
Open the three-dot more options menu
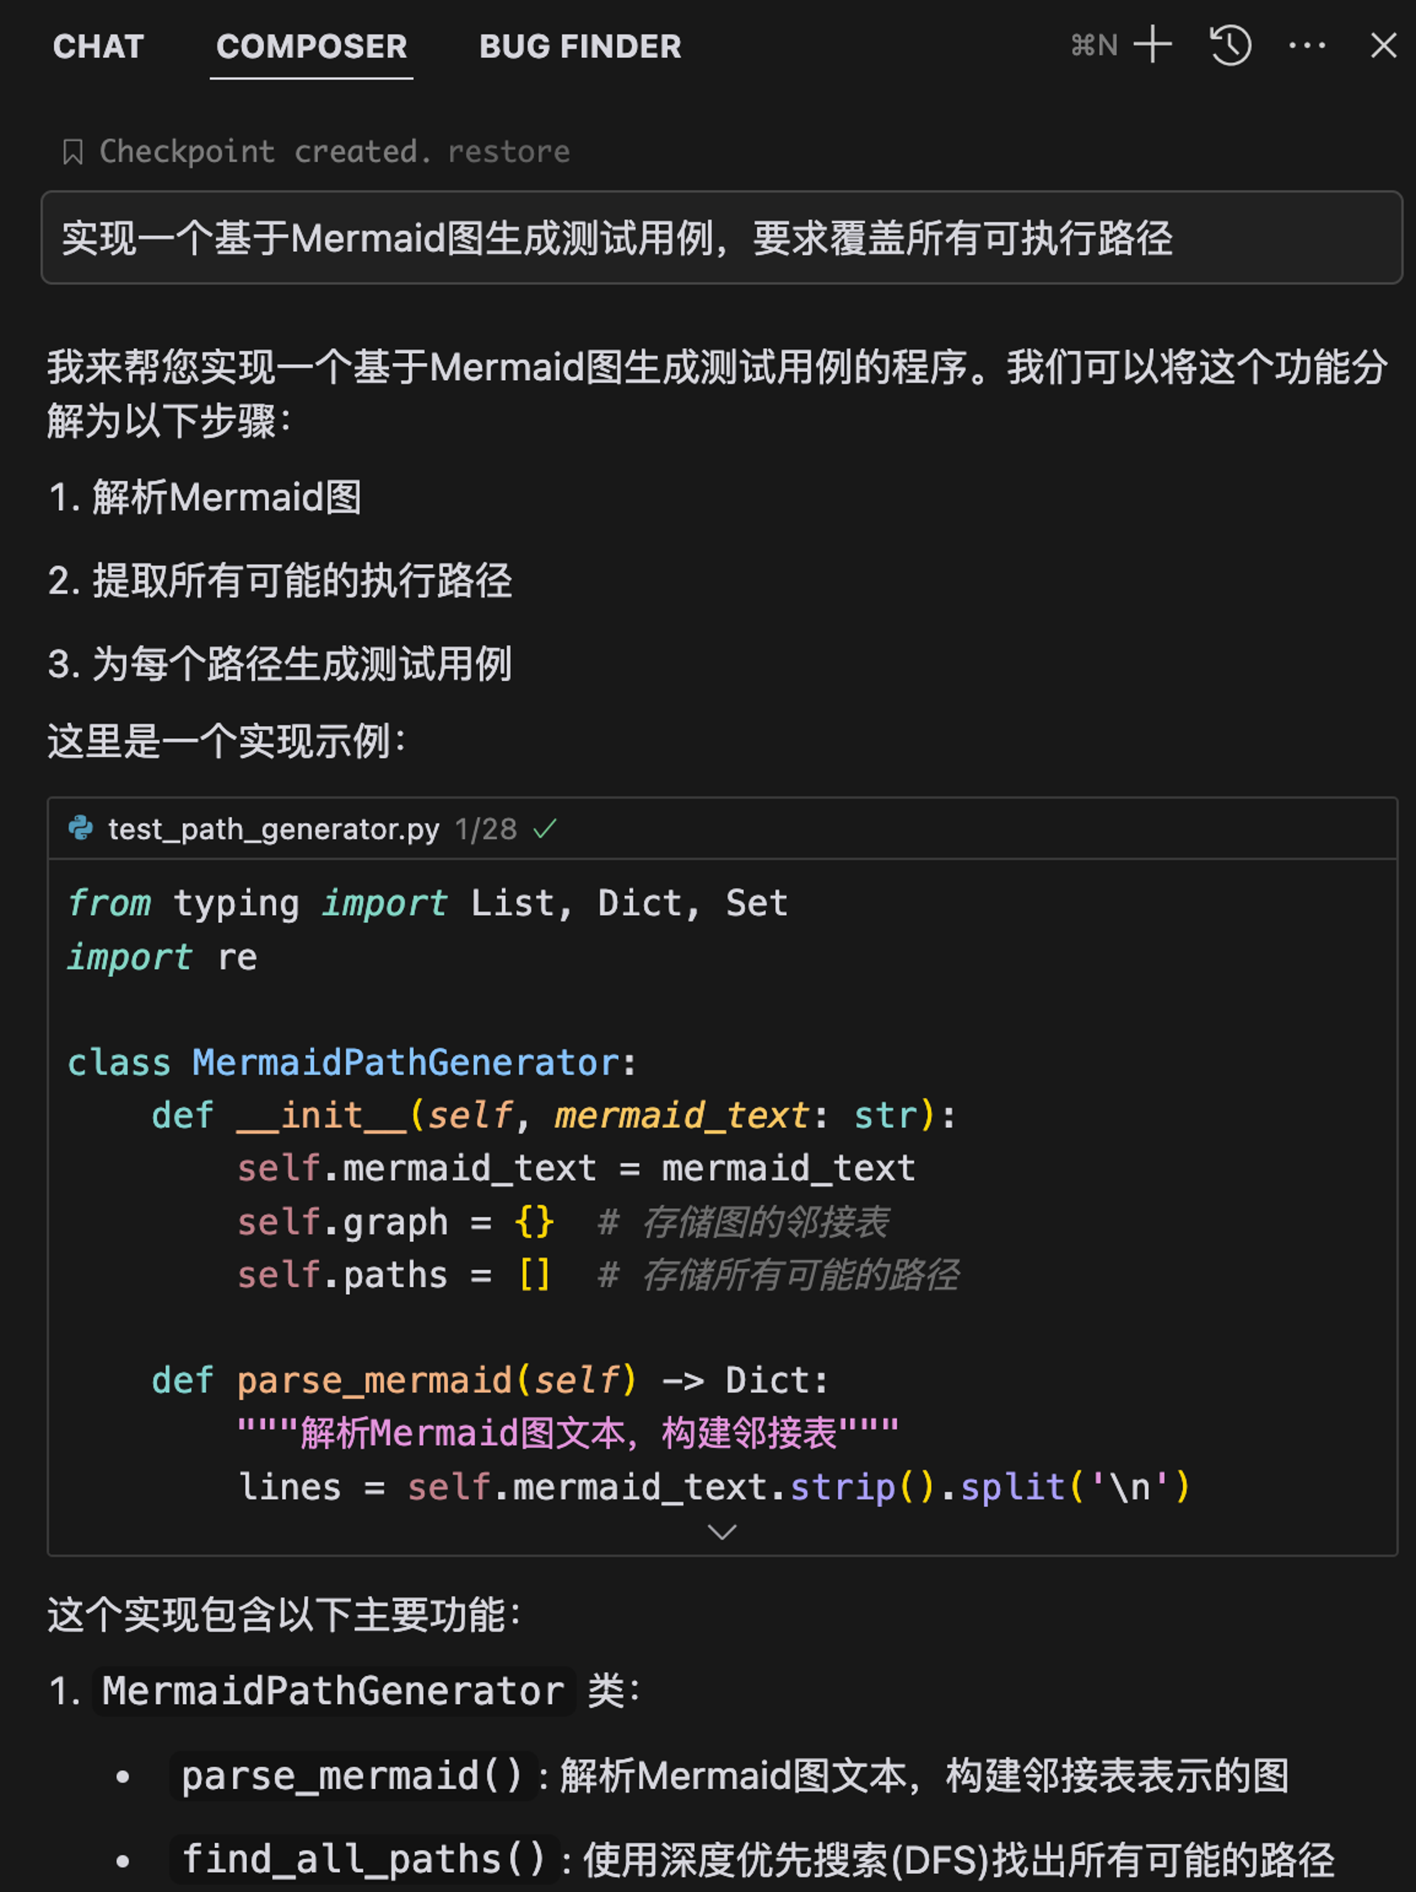[x=1307, y=44]
